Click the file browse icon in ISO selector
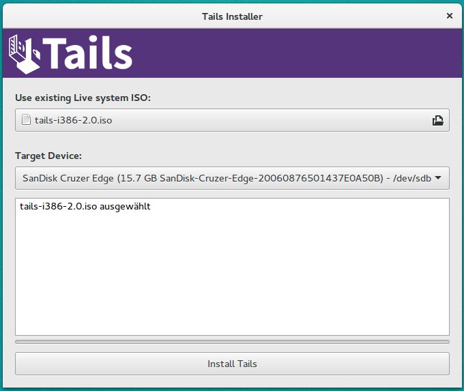The image size is (464, 391). tap(437, 120)
